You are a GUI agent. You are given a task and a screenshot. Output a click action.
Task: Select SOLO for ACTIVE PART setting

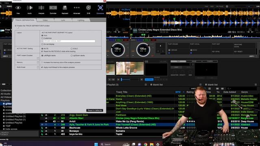(71, 49)
